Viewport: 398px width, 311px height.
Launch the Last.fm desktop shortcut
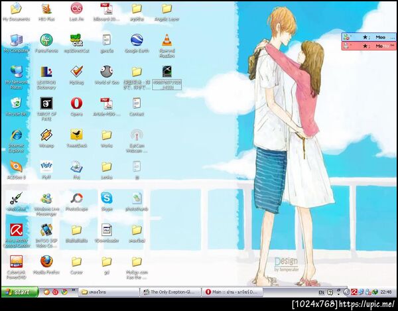point(76,11)
